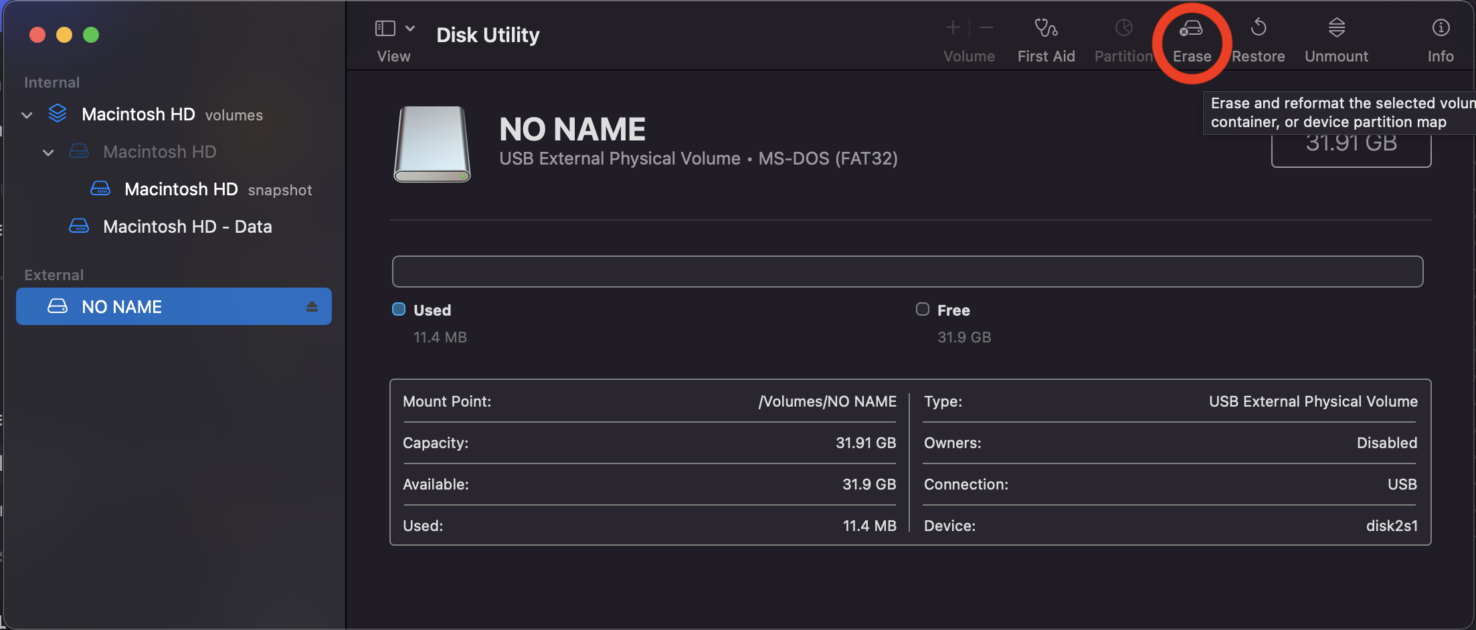
Task: Click the Erase toolbar icon
Action: 1191,28
